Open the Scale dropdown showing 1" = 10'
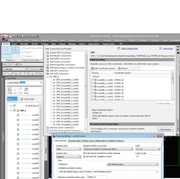 point(148,149)
